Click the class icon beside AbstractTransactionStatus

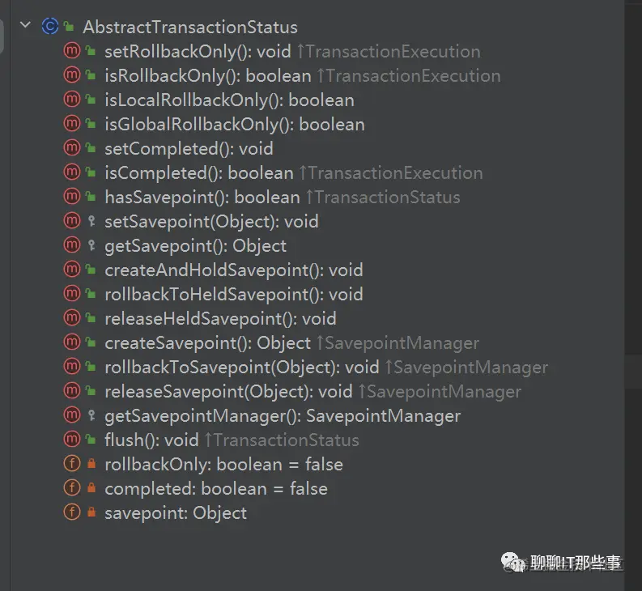click(x=50, y=27)
